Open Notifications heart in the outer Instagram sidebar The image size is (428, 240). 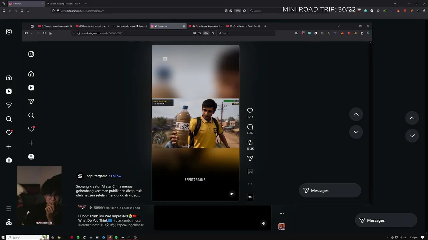pos(9,133)
